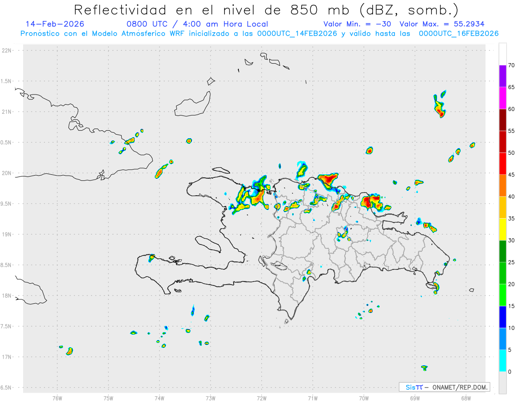This screenshot has width=523, height=404.
Task: Click the '75W' longitude label
Action: pos(109,398)
